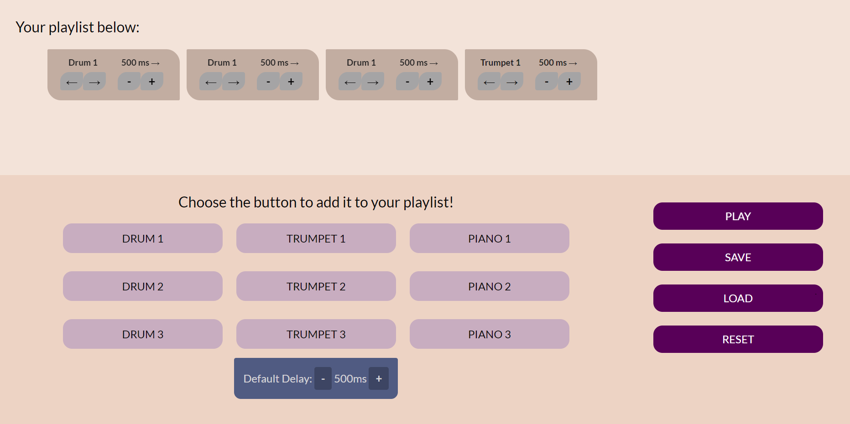Add Trumpet 3 to the playlist
Image resolution: width=850 pixels, height=424 pixels.
(316, 334)
